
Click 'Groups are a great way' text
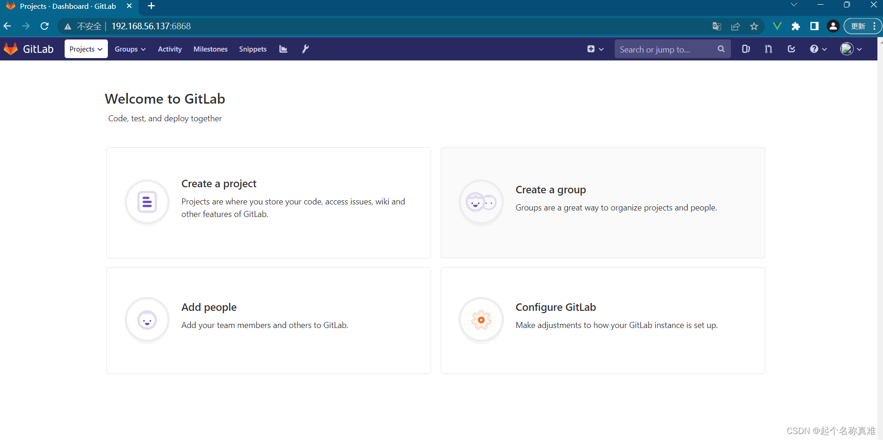point(616,208)
